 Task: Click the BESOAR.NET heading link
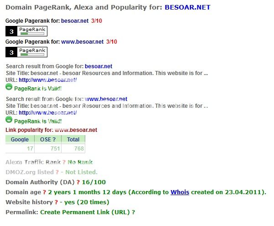187,7
